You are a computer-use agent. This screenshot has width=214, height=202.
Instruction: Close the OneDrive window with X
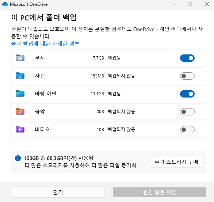(207, 4)
